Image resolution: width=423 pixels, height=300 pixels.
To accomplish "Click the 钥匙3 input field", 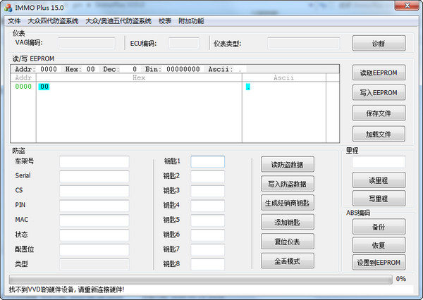I will [207, 191].
